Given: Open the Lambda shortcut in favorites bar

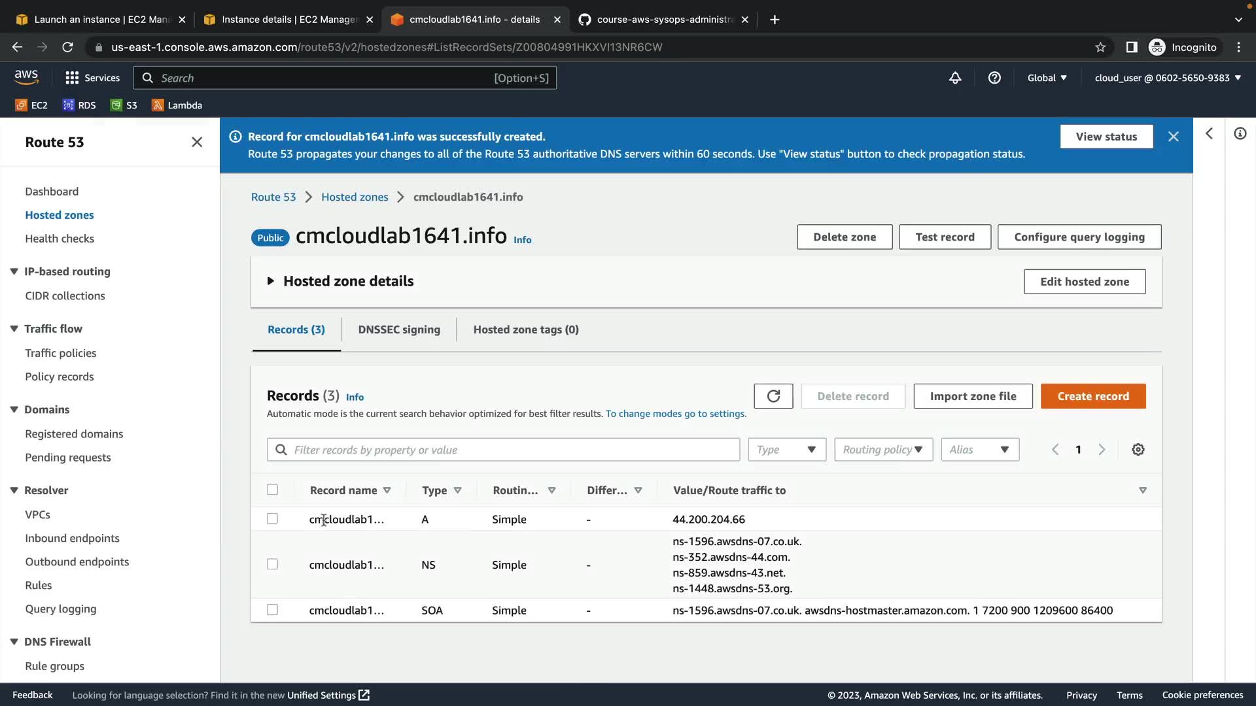Looking at the screenshot, I should (177, 105).
